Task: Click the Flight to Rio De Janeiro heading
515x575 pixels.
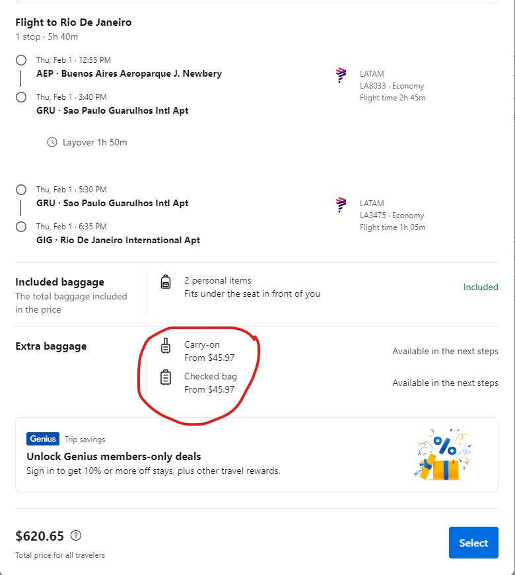Action: tap(73, 22)
